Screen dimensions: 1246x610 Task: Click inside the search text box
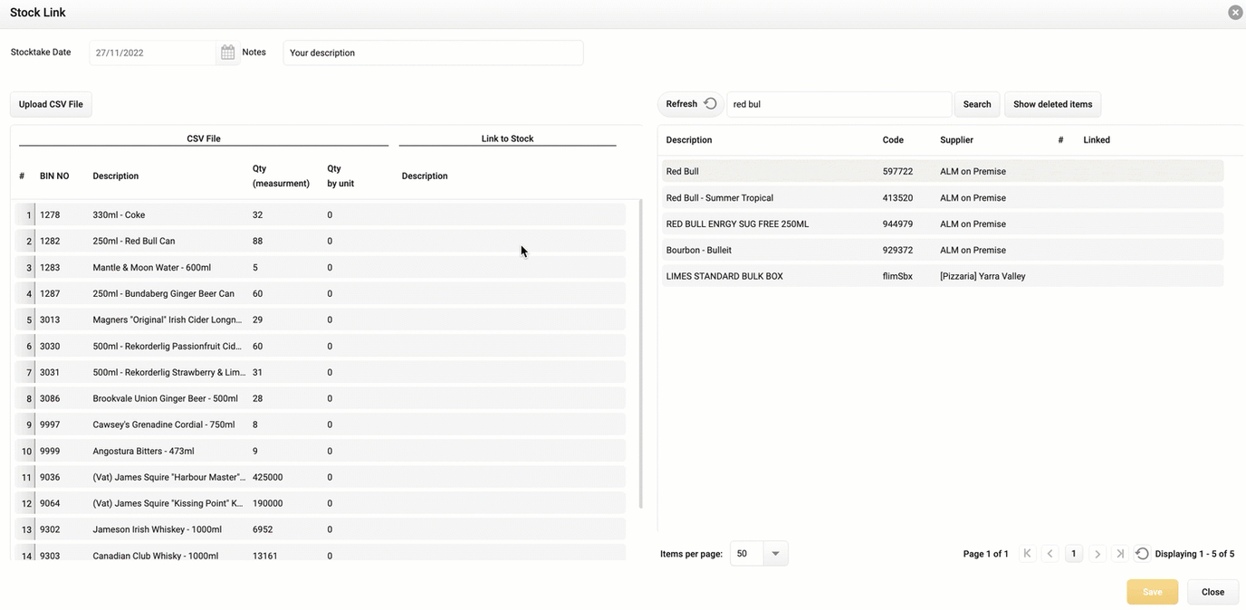[838, 103]
